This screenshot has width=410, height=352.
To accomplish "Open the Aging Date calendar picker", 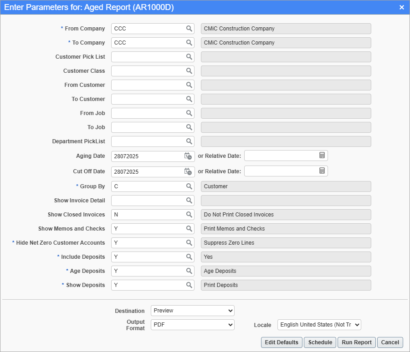I will pos(188,156).
